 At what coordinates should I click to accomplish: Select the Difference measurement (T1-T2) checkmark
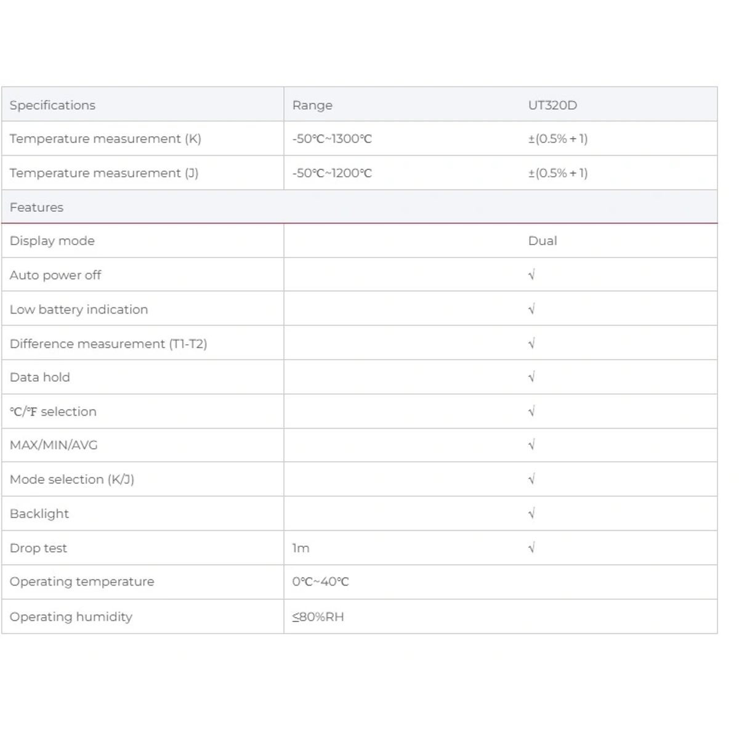[531, 344]
